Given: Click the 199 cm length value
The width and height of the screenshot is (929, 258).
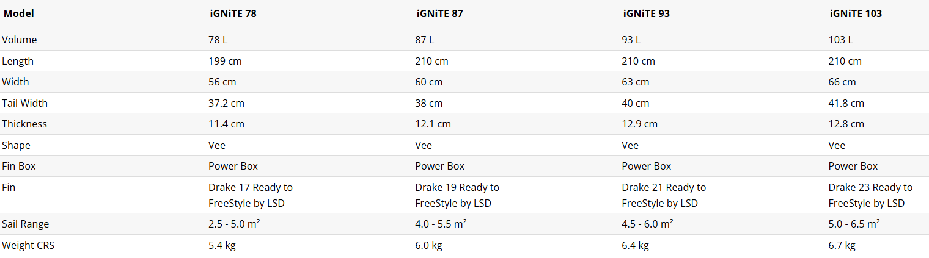Looking at the screenshot, I should (226, 61).
